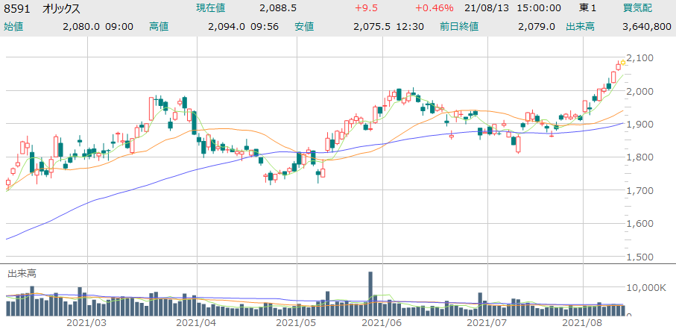Screen dimensions: 676x332
Task: Click the stock code 8591
Action: pos(16,8)
